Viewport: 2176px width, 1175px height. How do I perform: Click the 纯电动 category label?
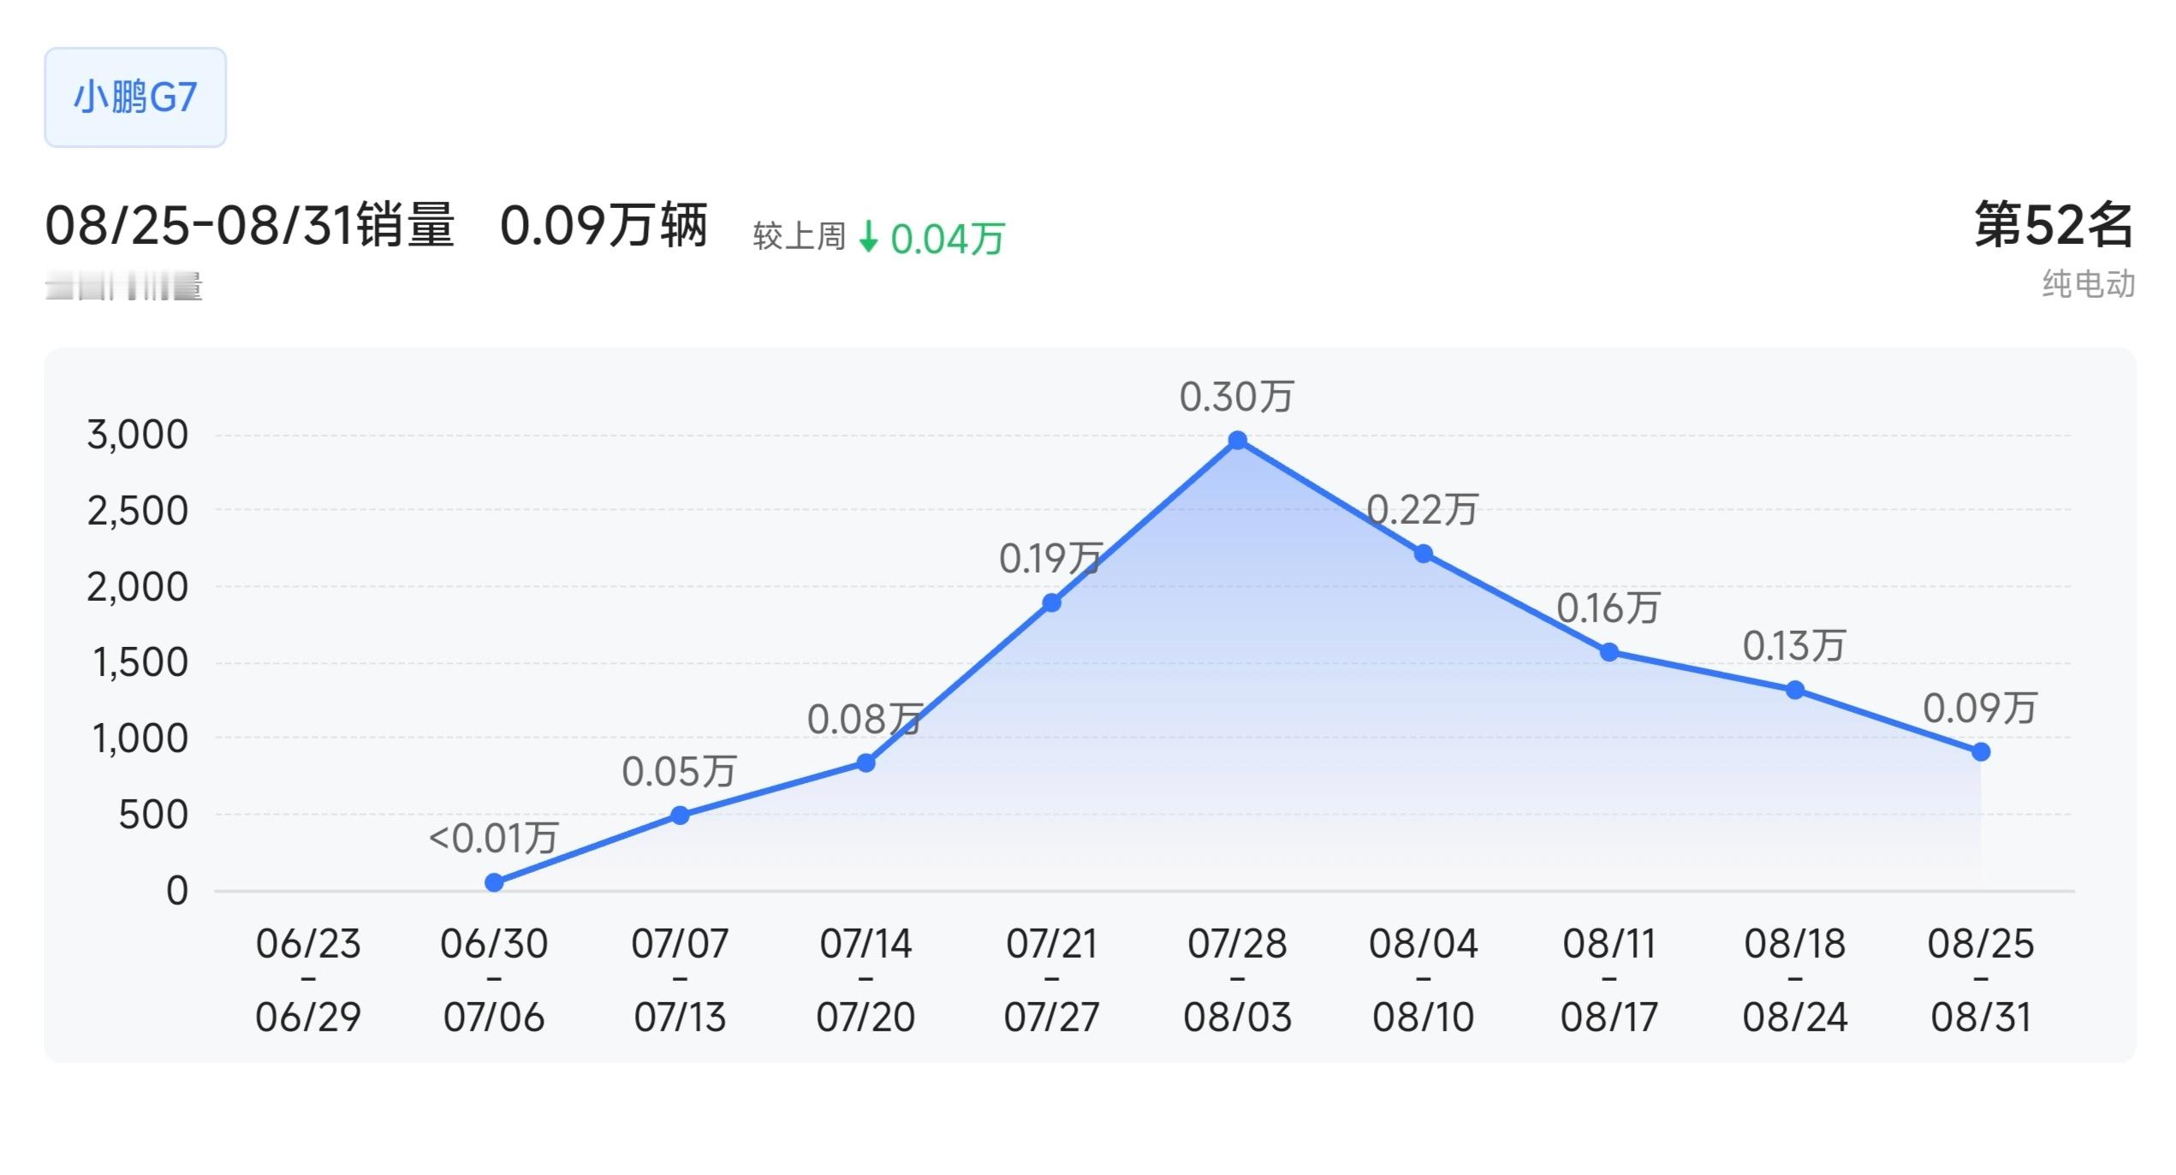click(2089, 284)
